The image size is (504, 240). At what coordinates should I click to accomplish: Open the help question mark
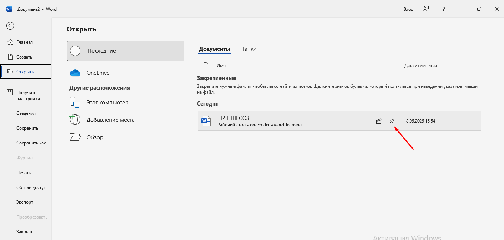tap(443, 9)
